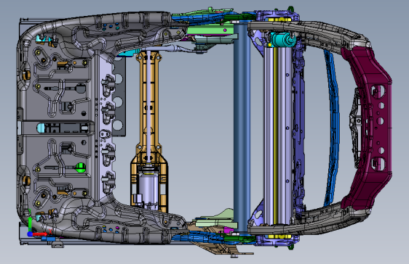Screen dimensions: 409x264
Task: Click the blue origin ball of the triad
Action: (x=30, y=234)
